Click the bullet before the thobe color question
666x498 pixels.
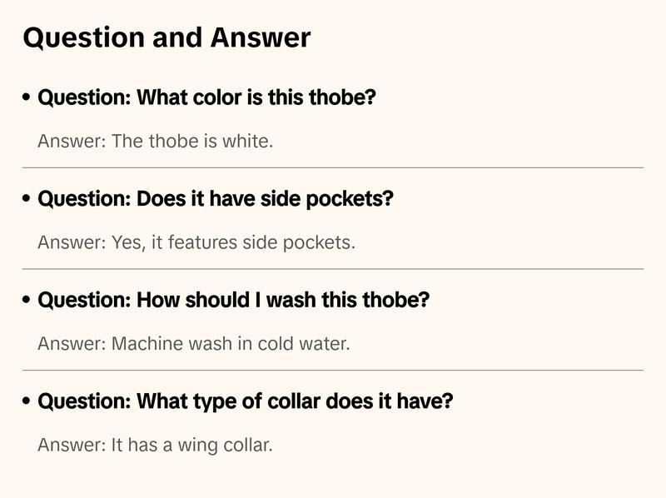point(27,98)
